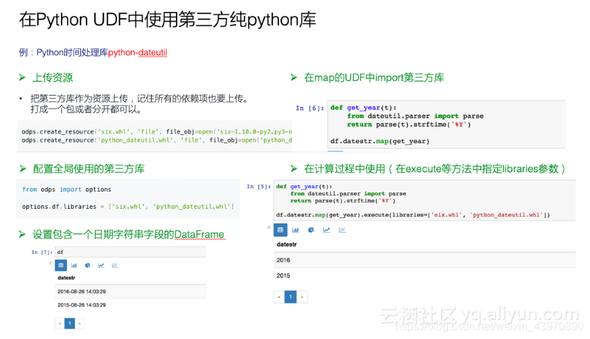Click the execute(libraries=...) line in In [5]
The height and width of the screenshot is (339, 590).
pyautogui.click(x=413, y=215)
